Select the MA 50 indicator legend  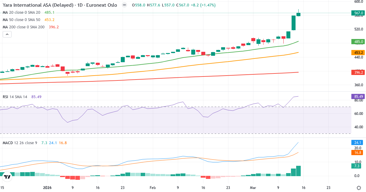(x=21, y=20)
